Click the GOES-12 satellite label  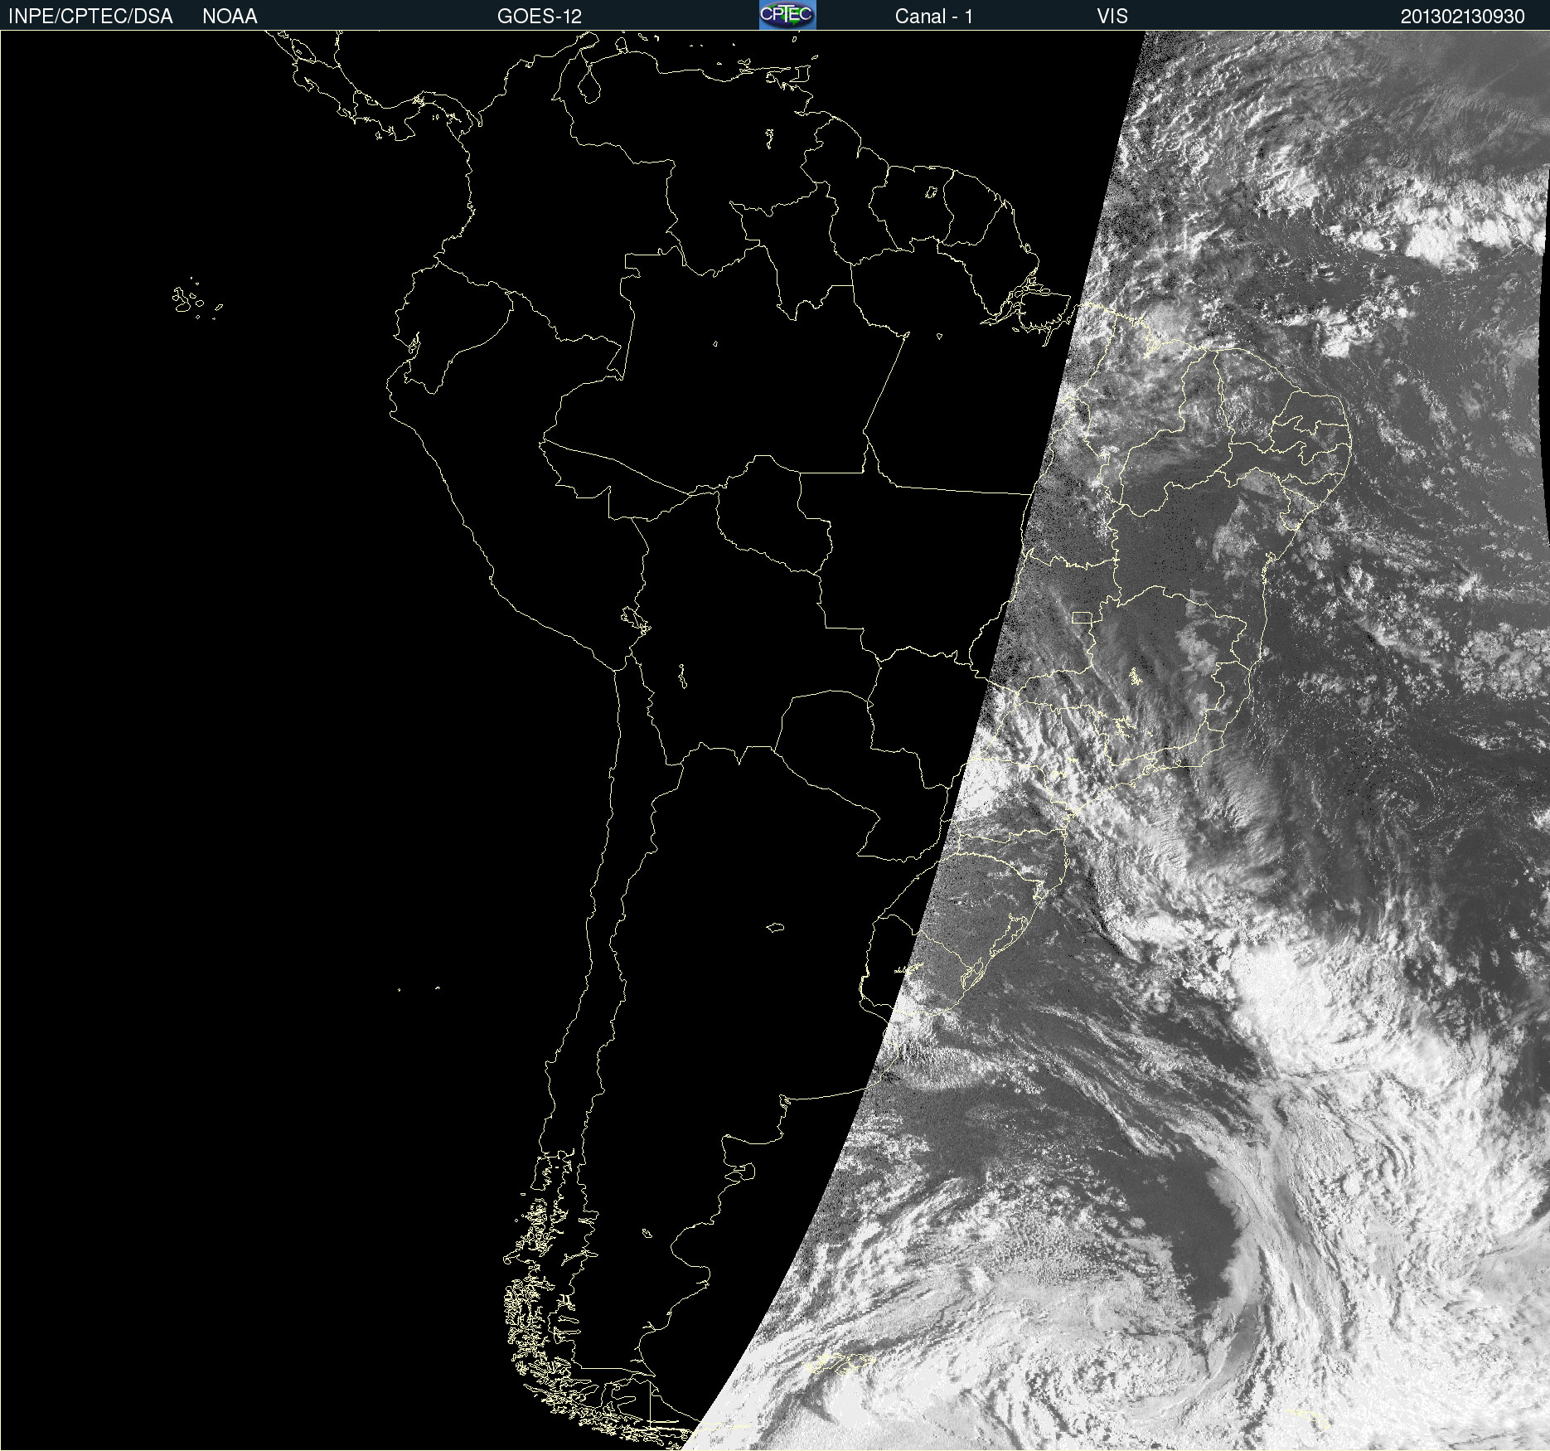[x=540, y=17]
